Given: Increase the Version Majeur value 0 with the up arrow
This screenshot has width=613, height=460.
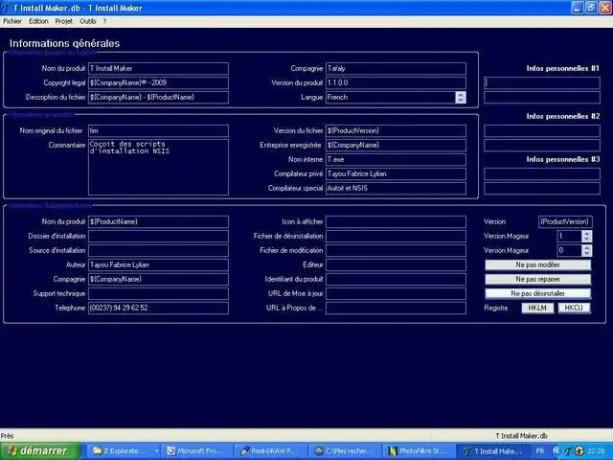Looking at the screenshot, I should point(586,247).
